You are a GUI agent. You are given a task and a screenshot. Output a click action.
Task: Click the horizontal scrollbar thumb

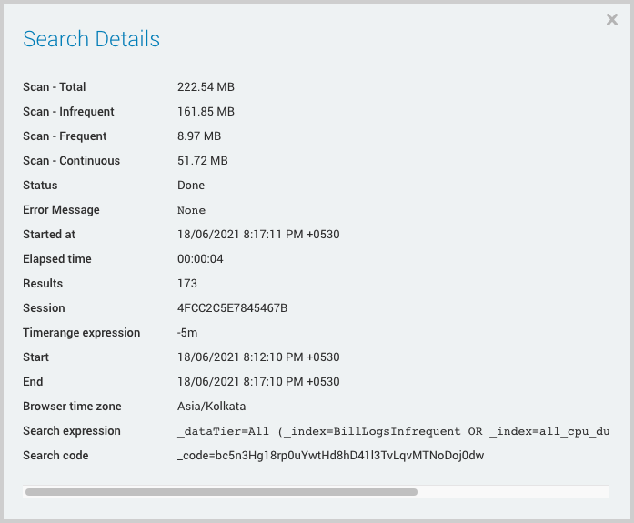(x=221, y=492)
